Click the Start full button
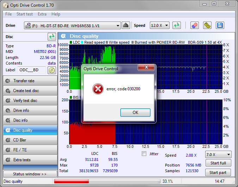 point(218,163)
